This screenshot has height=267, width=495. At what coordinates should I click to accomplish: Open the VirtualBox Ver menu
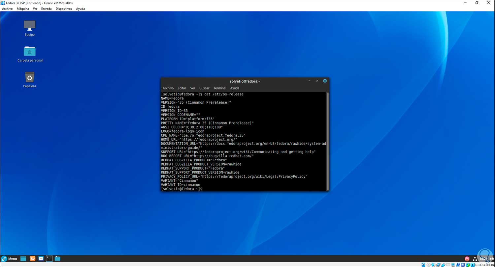click(35, 9)
